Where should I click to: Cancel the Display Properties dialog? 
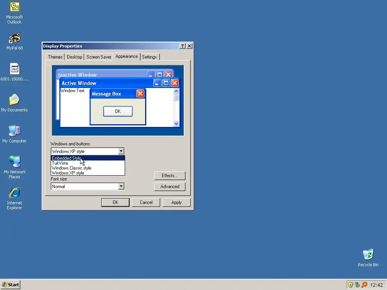[146, 202]
